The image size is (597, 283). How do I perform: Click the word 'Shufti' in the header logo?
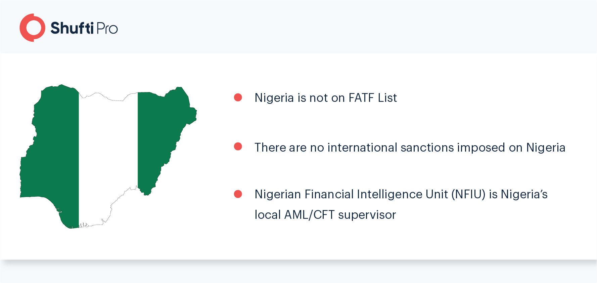[72, 28]
